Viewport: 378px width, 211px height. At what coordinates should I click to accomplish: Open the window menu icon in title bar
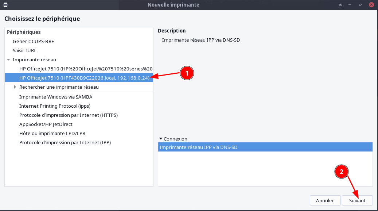pos(5,5)
